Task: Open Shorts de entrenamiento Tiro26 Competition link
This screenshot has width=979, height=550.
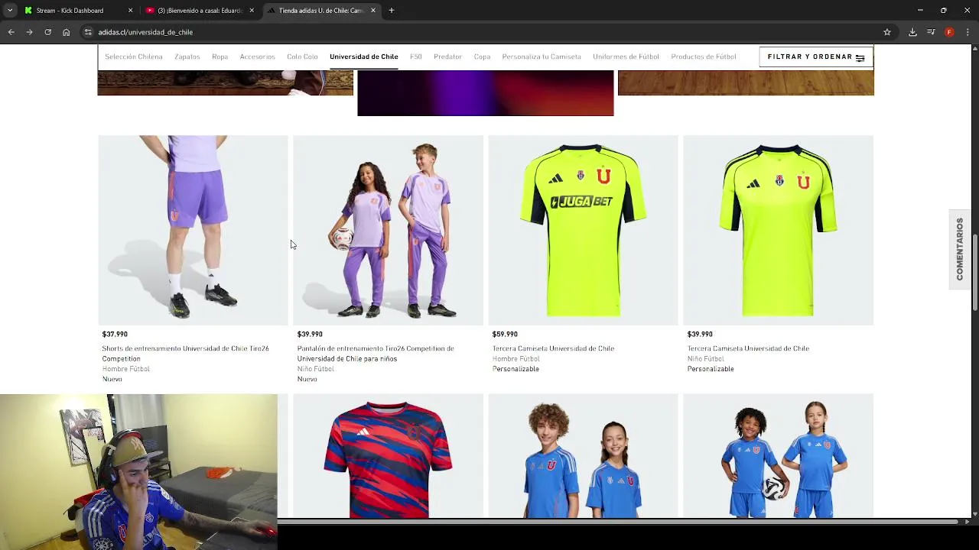Action: click(x=186, y=354)
